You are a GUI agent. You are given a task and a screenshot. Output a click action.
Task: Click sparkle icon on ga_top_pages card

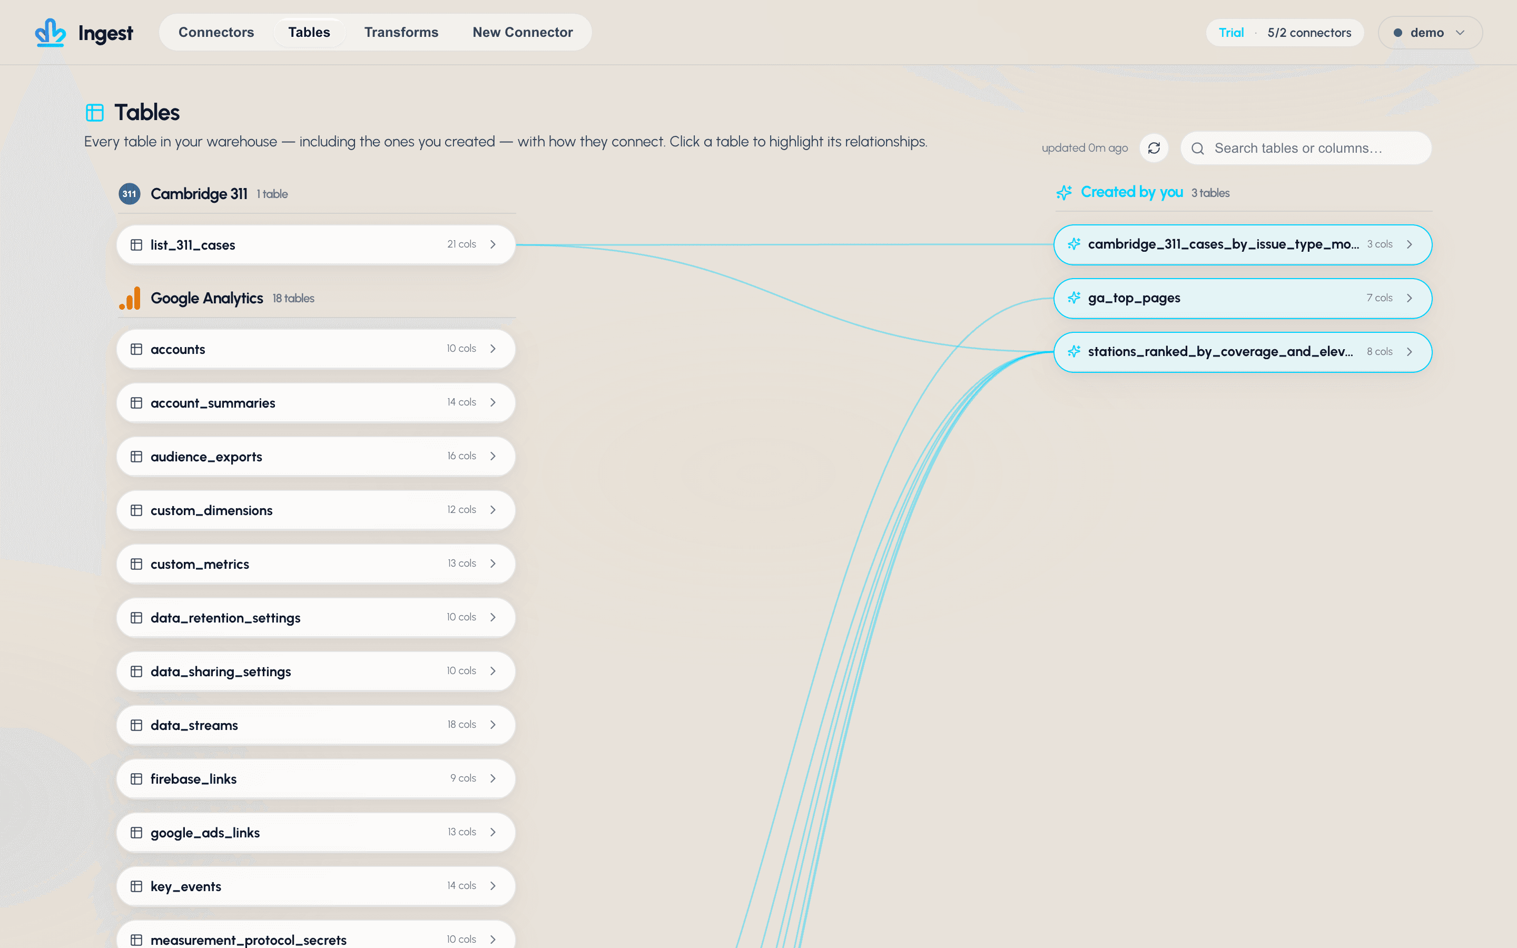coord(1074,298)
